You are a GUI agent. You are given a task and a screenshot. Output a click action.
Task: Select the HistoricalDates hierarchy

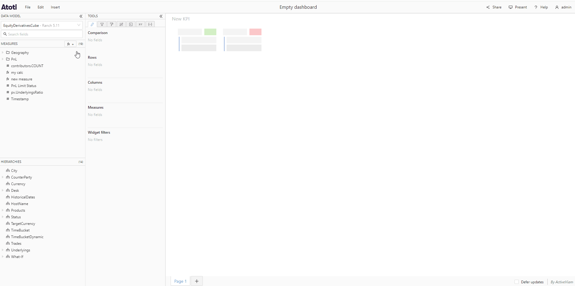(x=23, y=197)
